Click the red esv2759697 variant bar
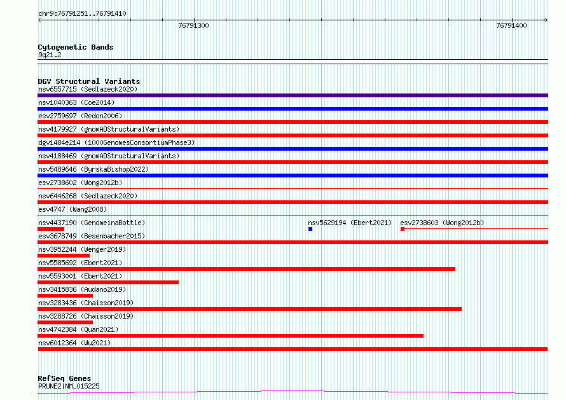 (293, 122)
